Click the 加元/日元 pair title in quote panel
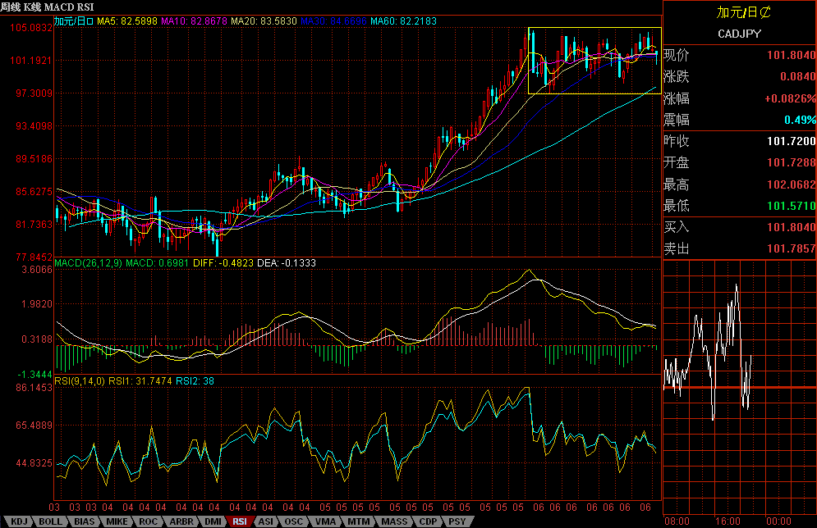The height and width of the screenshot is (528, 817). (743, 12)
